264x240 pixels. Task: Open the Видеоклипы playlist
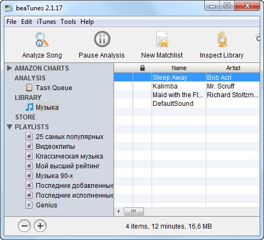pyautogui.click(x=55, y=146)
